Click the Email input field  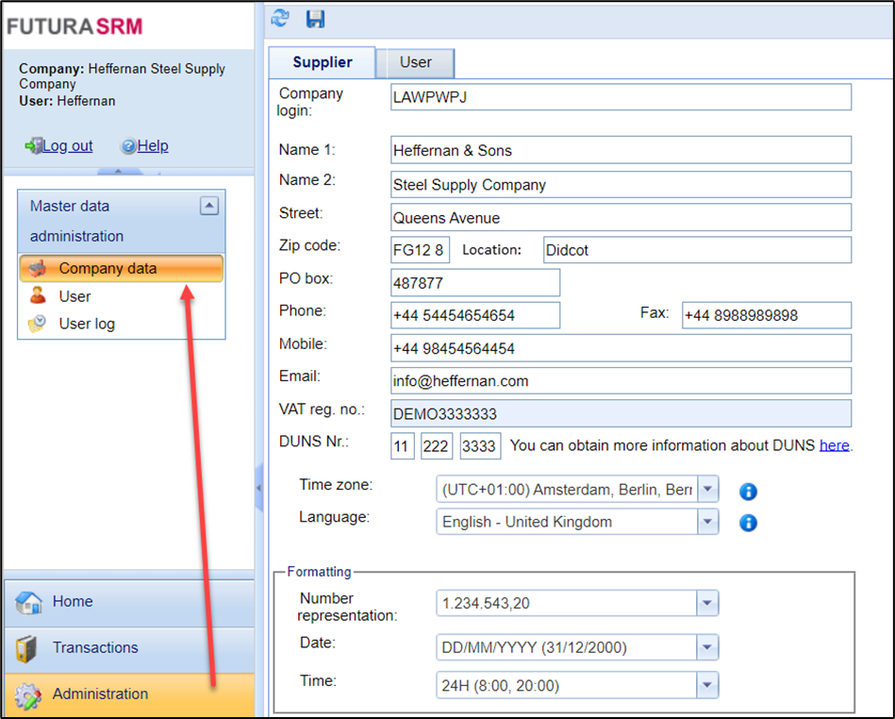pyautogui.click(x=621, y=381)
